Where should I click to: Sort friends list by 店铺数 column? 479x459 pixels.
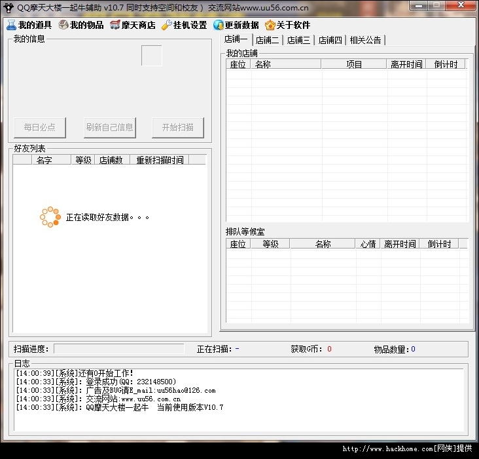(112, 160)
